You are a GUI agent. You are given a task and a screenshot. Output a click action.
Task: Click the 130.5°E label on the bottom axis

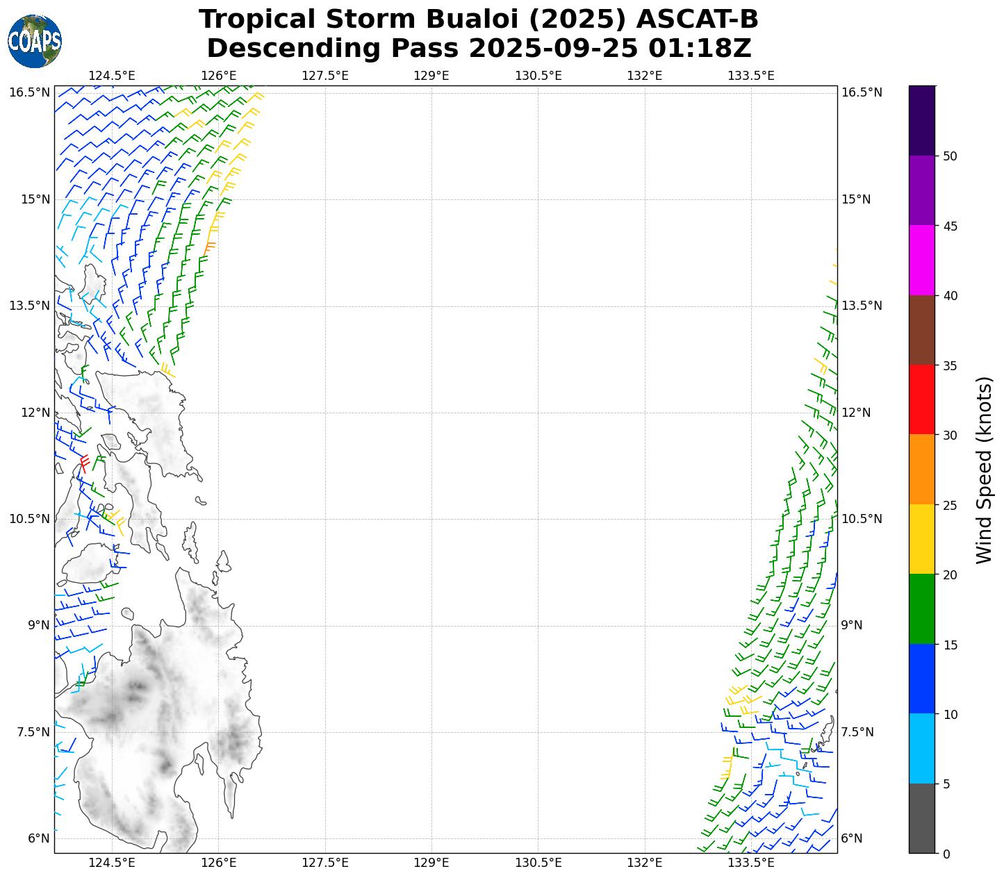click(538, 863)
